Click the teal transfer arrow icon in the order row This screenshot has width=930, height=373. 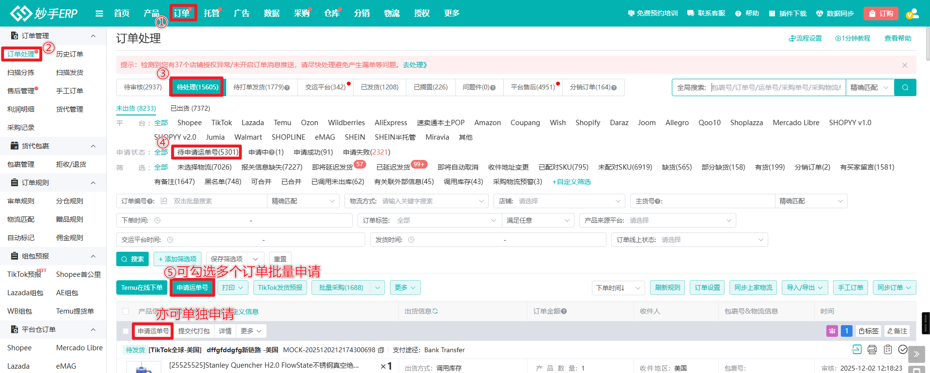856,349
